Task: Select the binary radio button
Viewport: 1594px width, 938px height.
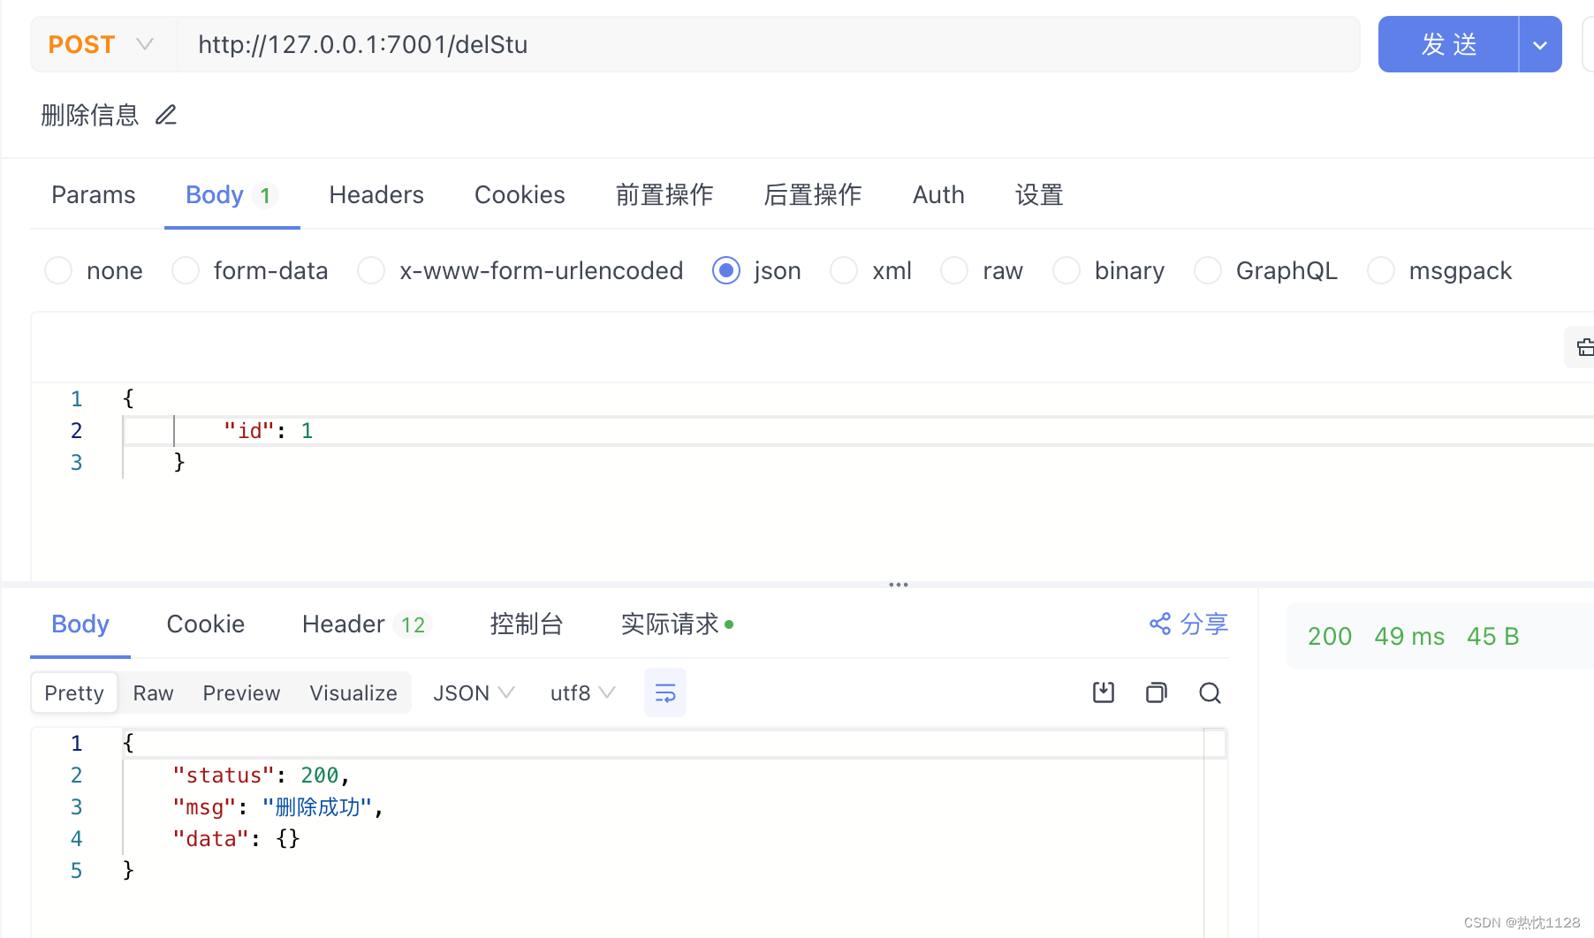Action: (1066, 270)
